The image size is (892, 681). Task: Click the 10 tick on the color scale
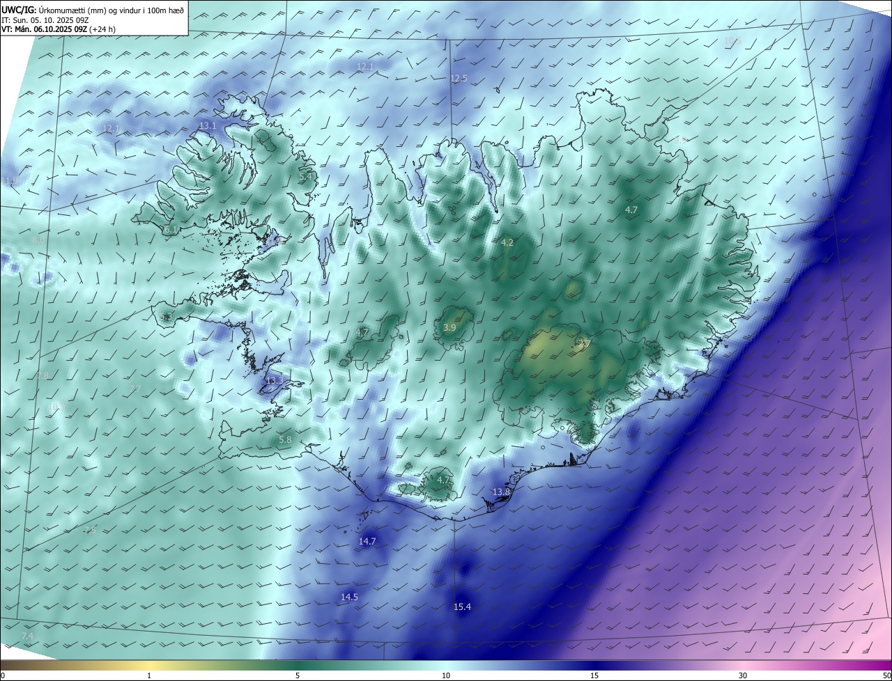click(x=446, y=676)
